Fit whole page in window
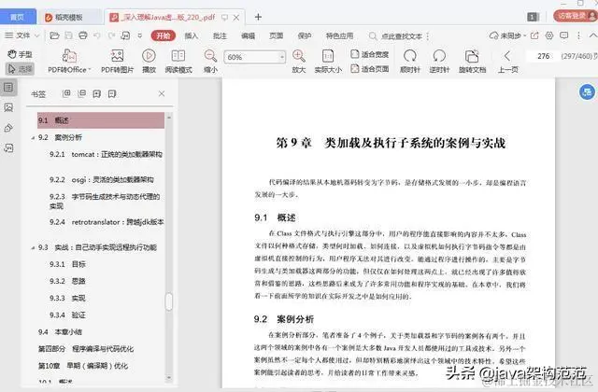This screenshot has height=392, width=598. 370,68
